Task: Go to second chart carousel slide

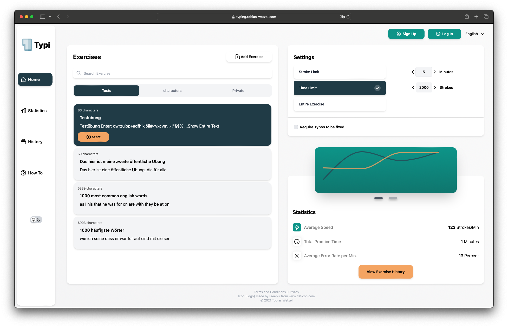Action: tap(393, 198)
